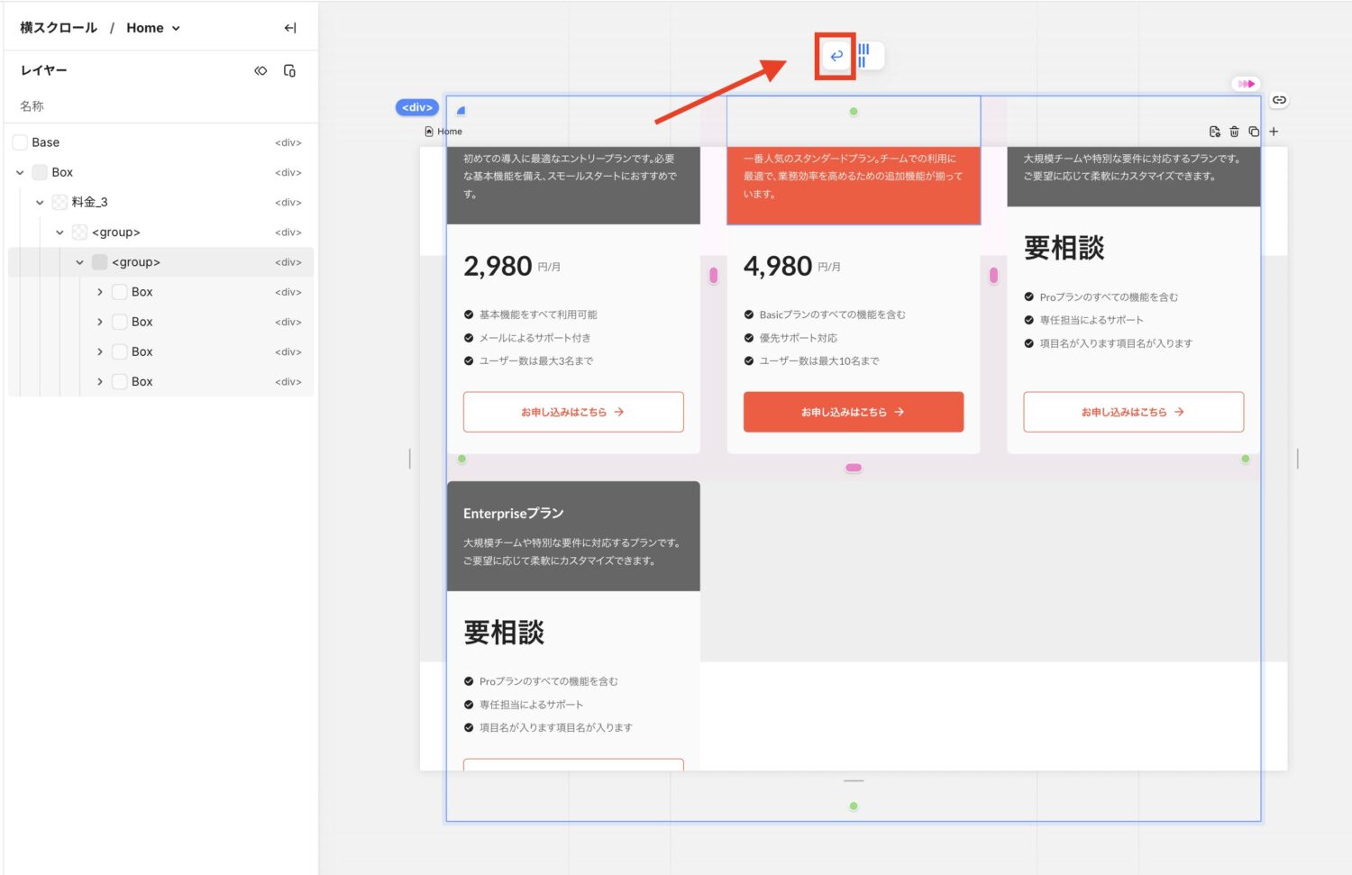This screenshot has height=875, width=1352.
Task: Expand the last Box layer in the tree
Action: click(100, 382)
